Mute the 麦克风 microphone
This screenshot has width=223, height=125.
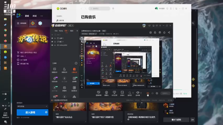pyautogui.click(x=130, y=93)
